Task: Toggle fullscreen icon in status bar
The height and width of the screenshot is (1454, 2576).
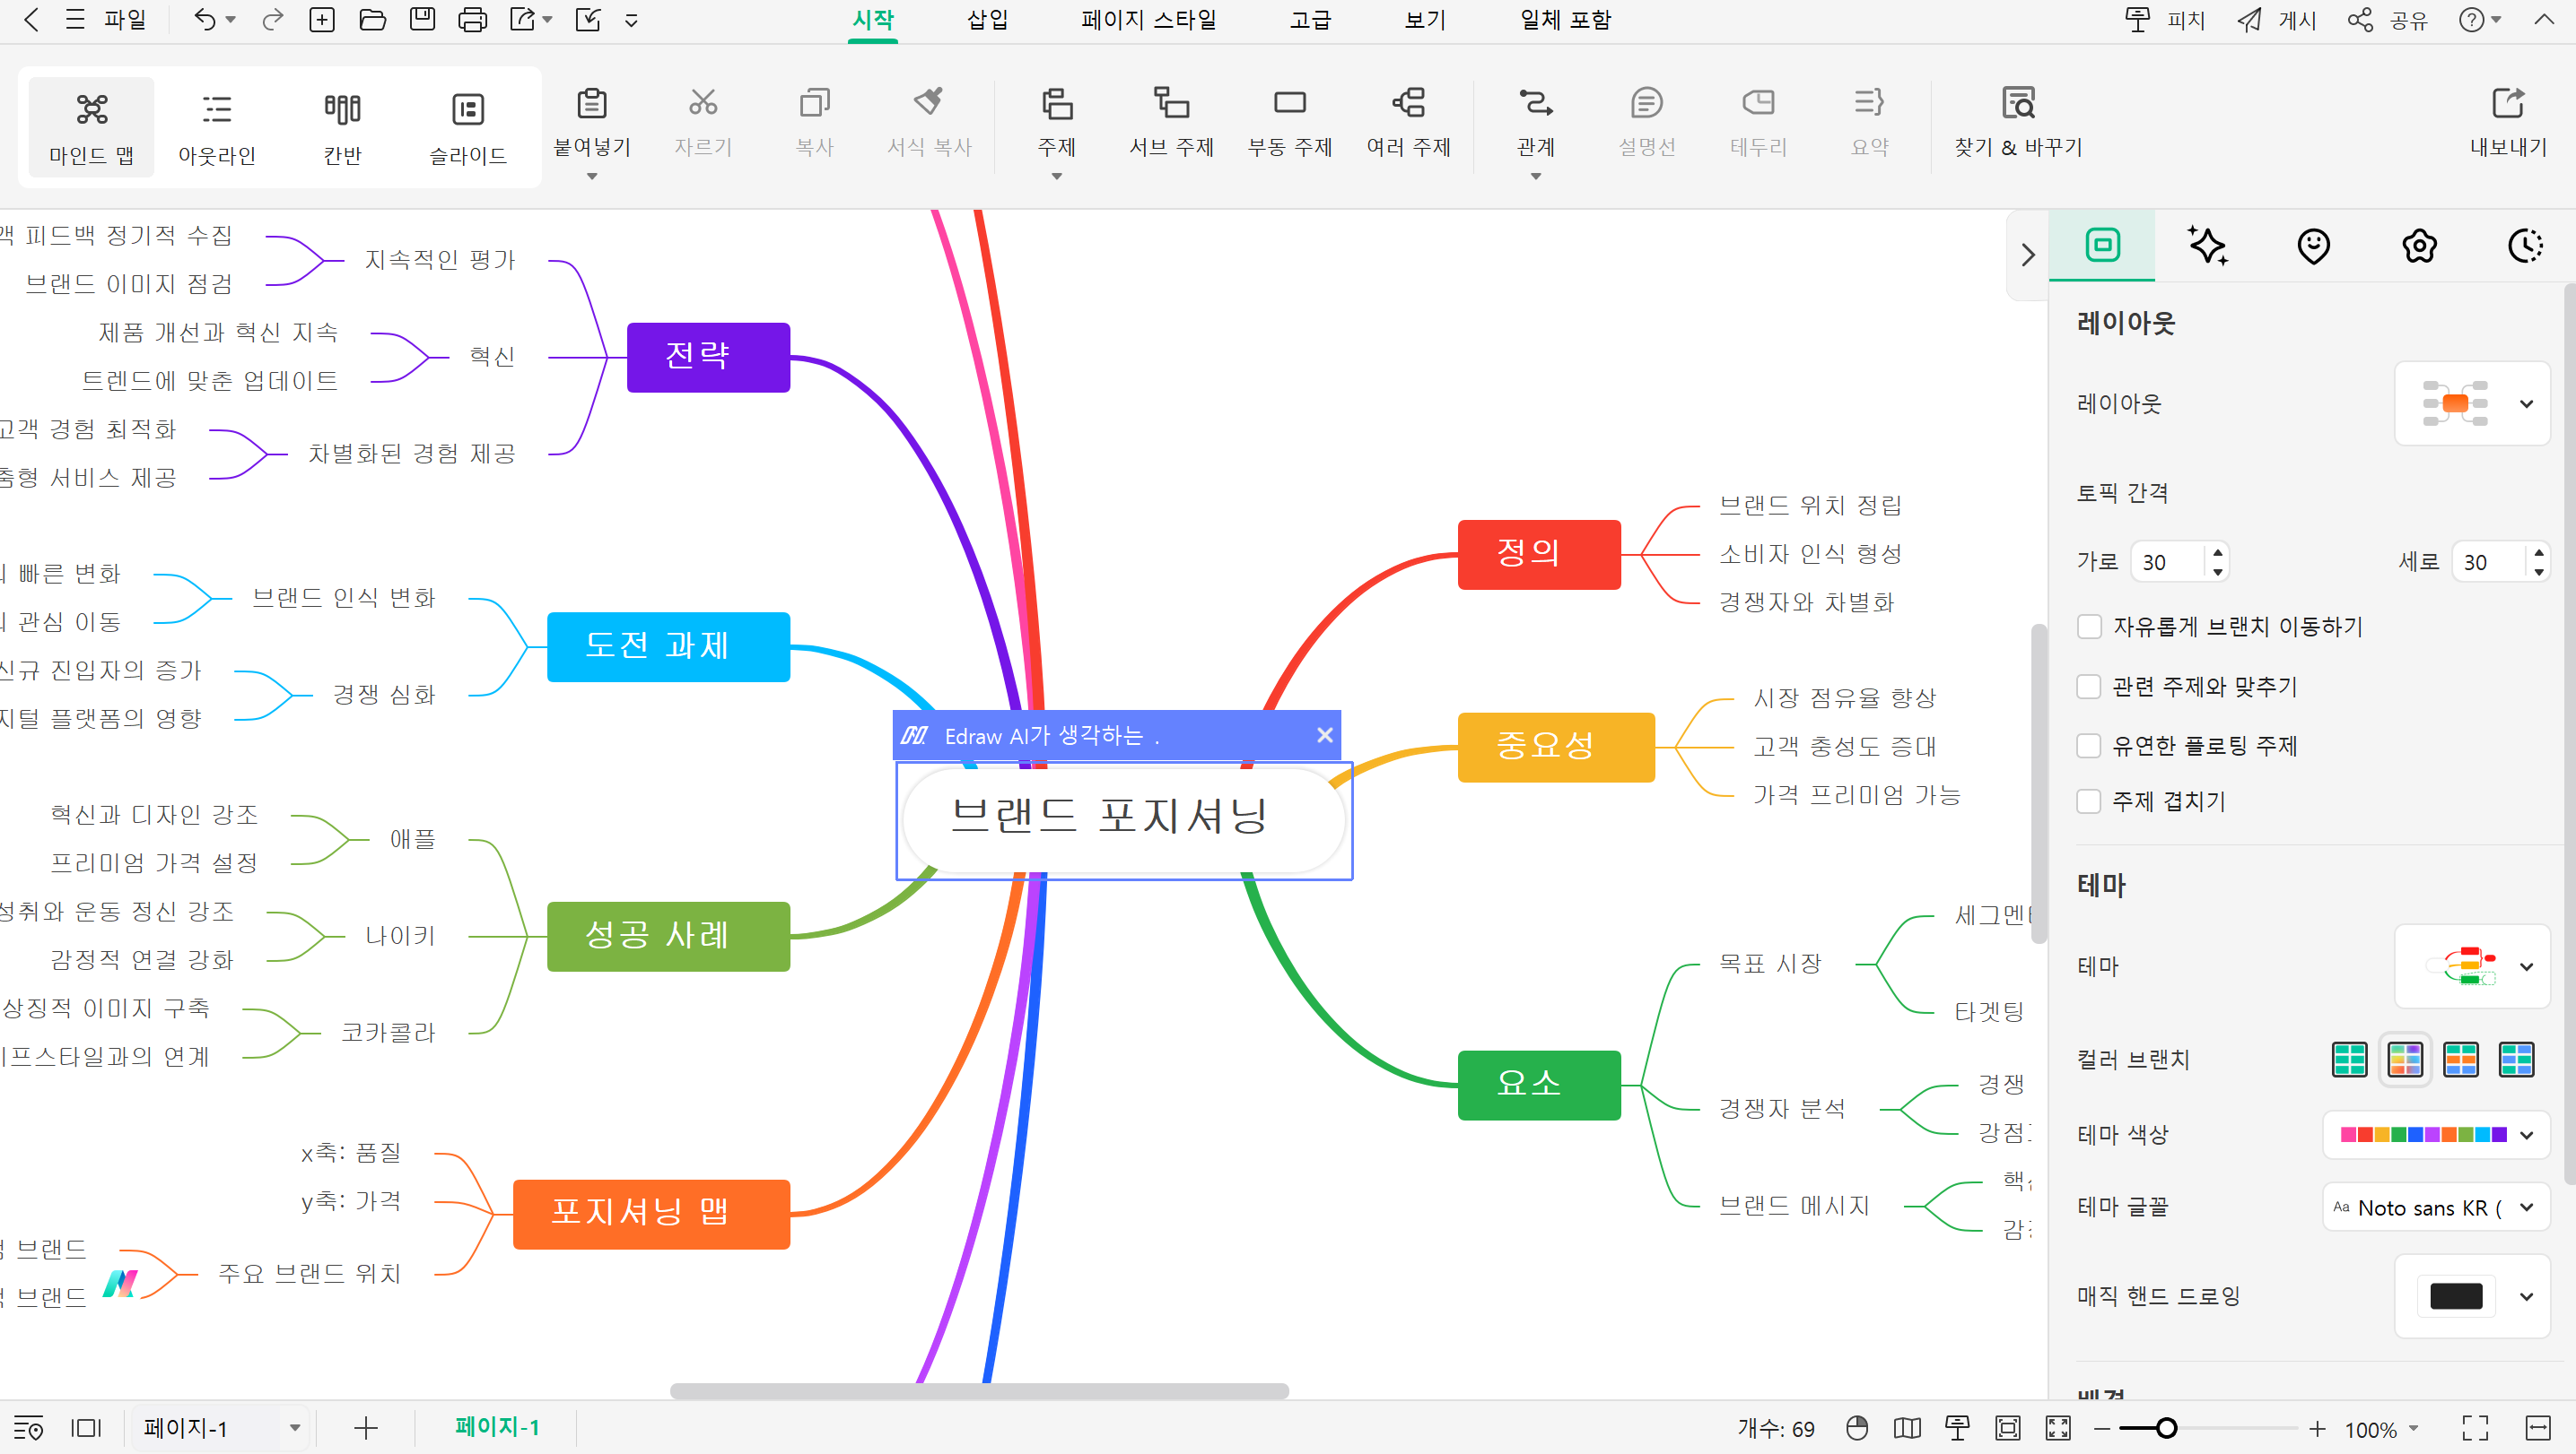Action: point(2474,1428)
